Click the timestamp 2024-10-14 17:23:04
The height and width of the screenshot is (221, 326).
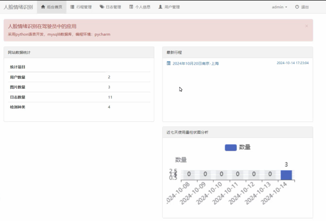[x=292, y=63]
